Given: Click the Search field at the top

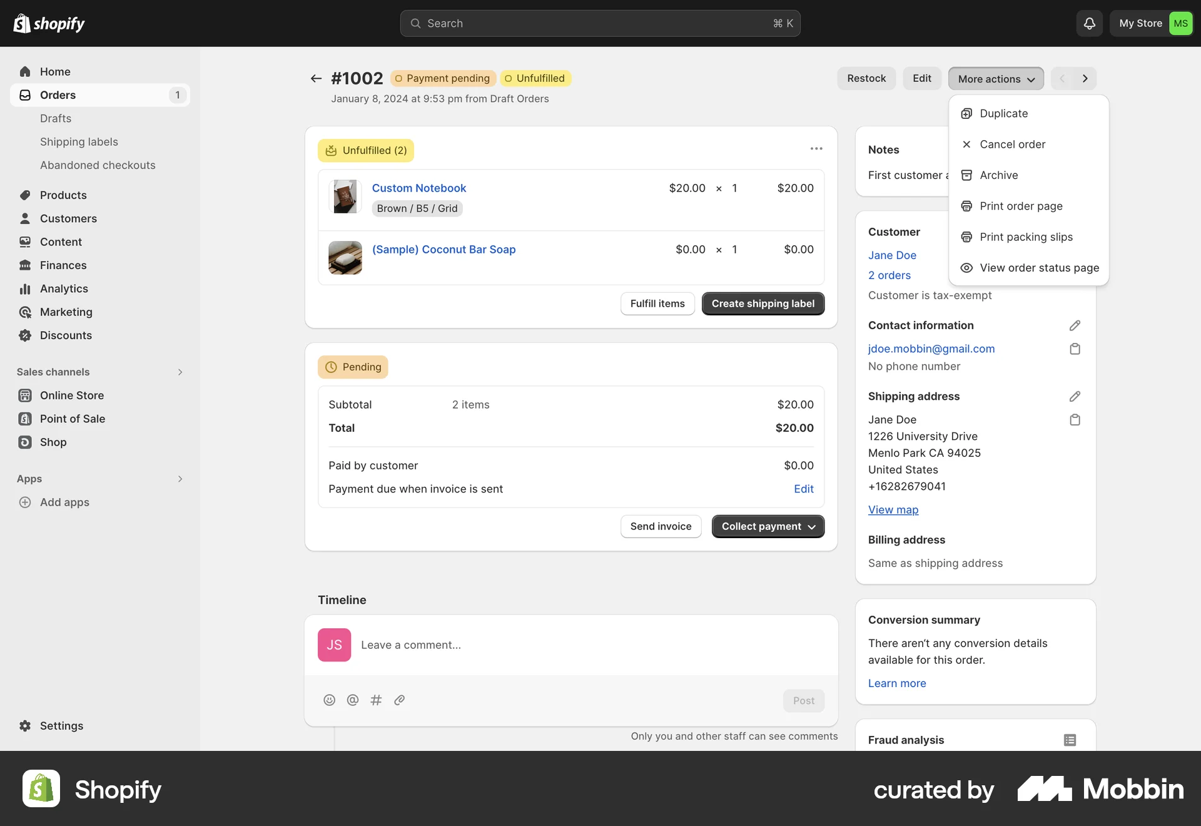Looking at the screenshot, I should (600, 23).
